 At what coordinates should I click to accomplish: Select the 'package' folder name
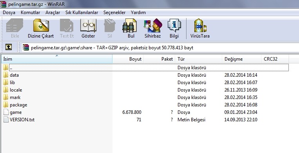tap(18, 105)
